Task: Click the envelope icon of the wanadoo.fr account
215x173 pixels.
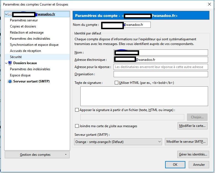Action: click(x=10, y=14)
